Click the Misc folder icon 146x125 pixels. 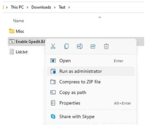(x=12, y=31)
